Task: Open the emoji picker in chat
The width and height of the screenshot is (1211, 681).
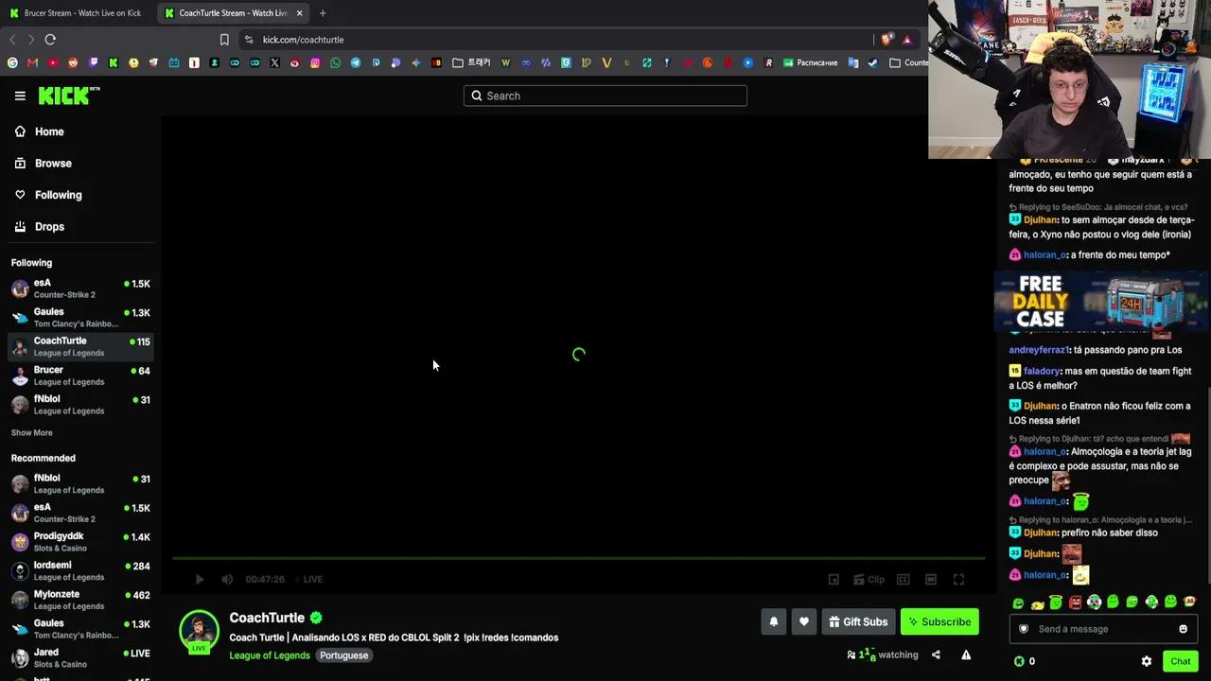Action: click(x=1183, y=629)
